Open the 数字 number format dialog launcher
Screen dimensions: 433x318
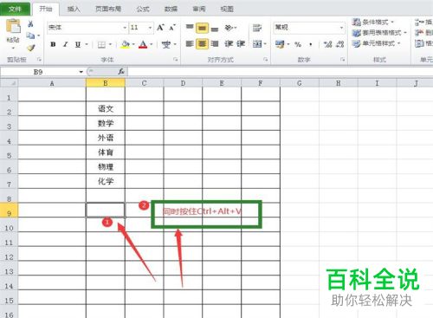[343, 60]
